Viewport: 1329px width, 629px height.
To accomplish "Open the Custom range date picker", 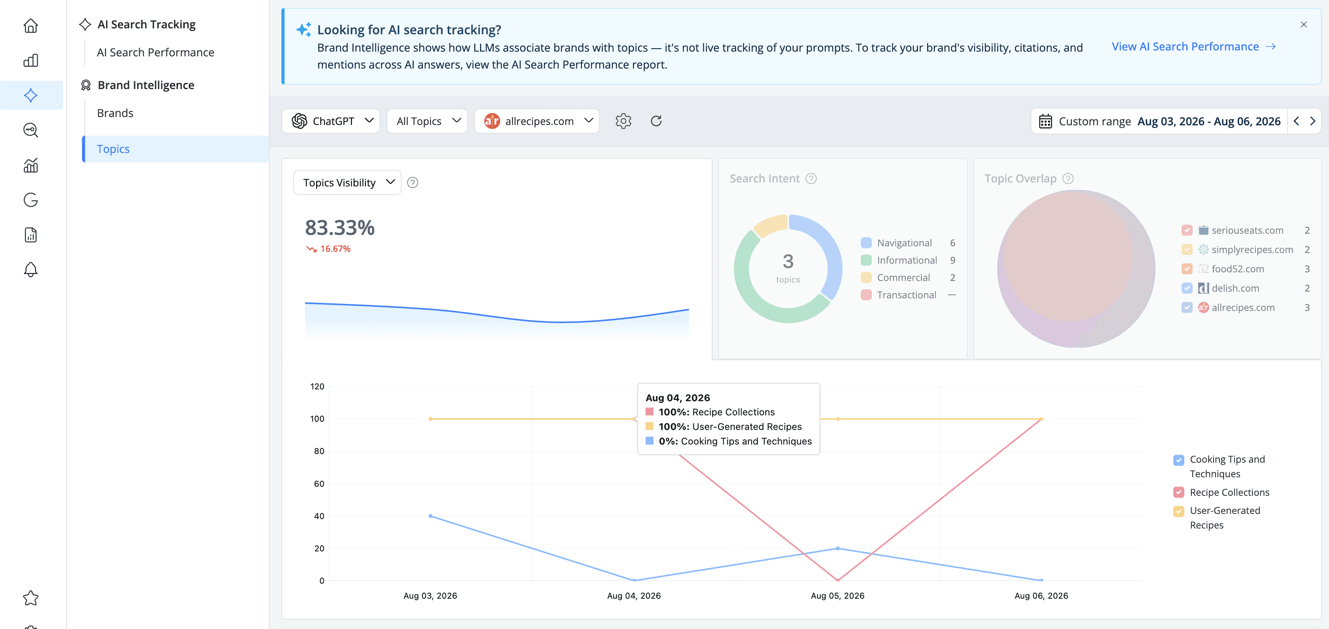I will pos(1160,121).
